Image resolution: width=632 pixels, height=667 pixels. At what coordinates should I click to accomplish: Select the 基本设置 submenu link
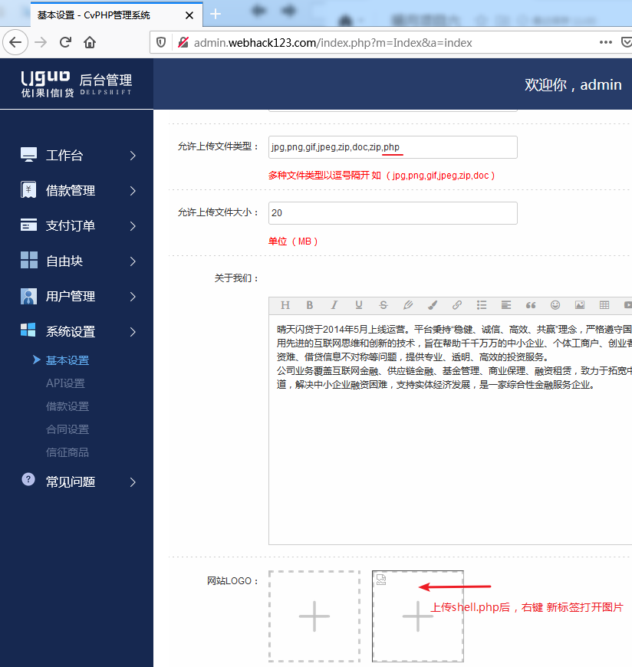pos(67,361)
